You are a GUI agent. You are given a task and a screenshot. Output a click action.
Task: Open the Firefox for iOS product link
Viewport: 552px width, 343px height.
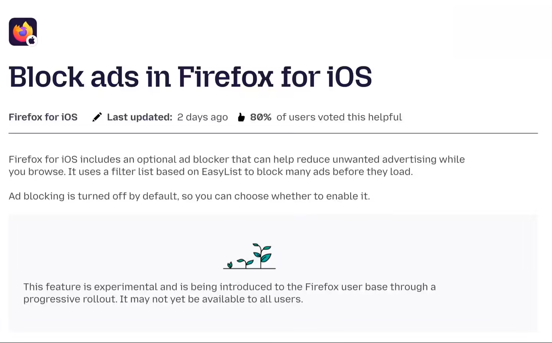43,117
